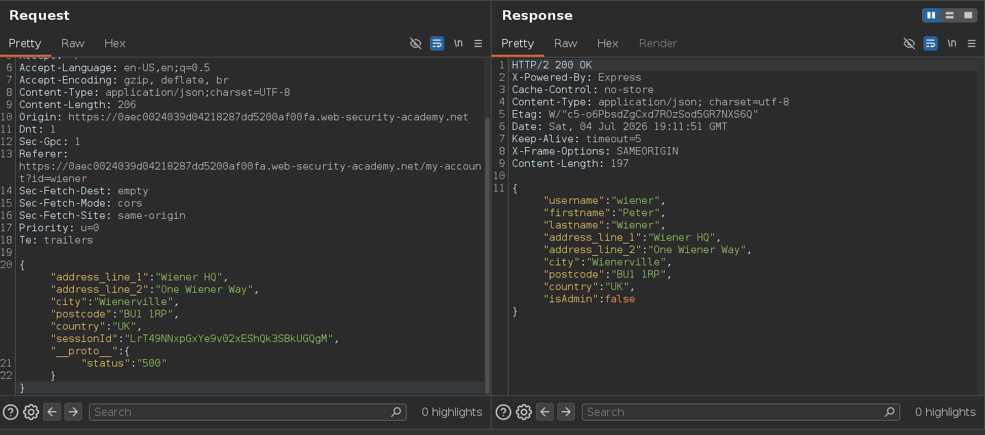Click "isAdmin":false in response body
This screenshot has width=985, height=435.
(x=589, y=299)
